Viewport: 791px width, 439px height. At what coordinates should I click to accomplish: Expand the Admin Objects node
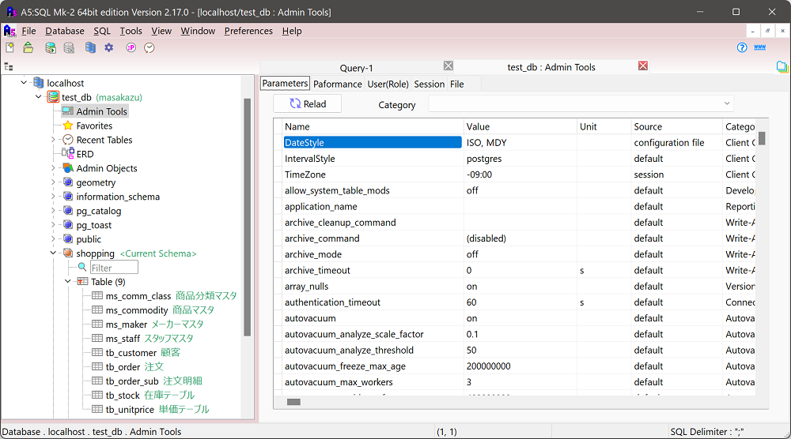point(53,167)
